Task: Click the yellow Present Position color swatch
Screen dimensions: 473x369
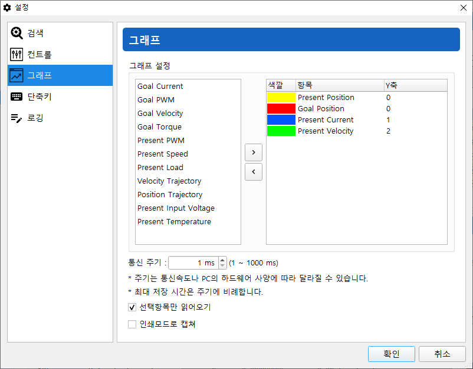Action: (x=281, y=98)
